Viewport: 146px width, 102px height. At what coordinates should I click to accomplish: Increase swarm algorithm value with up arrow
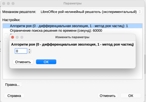29,50
